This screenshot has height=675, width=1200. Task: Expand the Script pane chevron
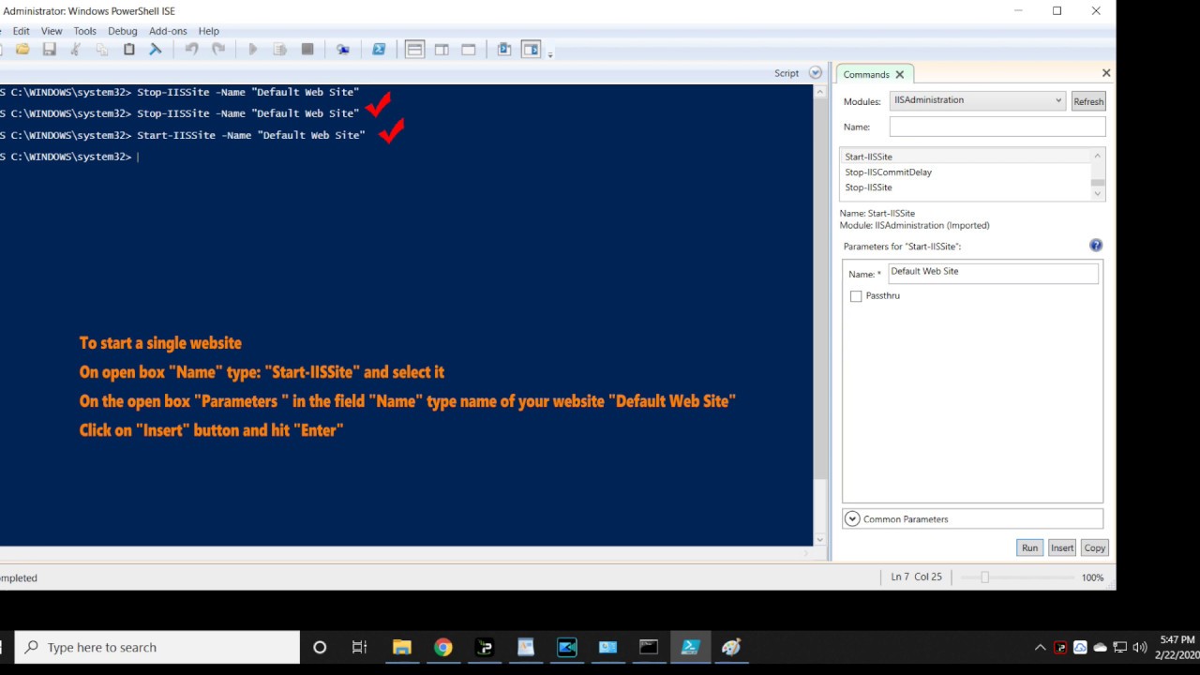tap(815, 73)
